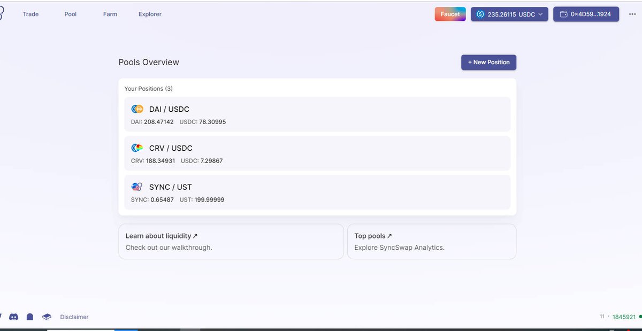
Task: Click the Pools Overview heading
Action: [149, 62]
